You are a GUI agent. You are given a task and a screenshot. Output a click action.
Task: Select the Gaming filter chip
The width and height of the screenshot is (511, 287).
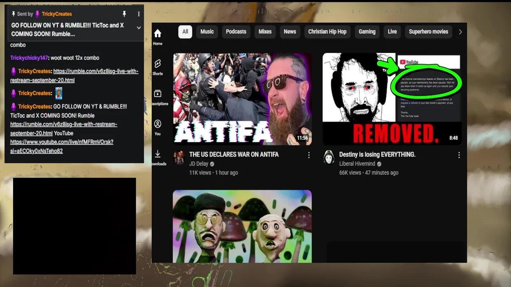(367, 32)
